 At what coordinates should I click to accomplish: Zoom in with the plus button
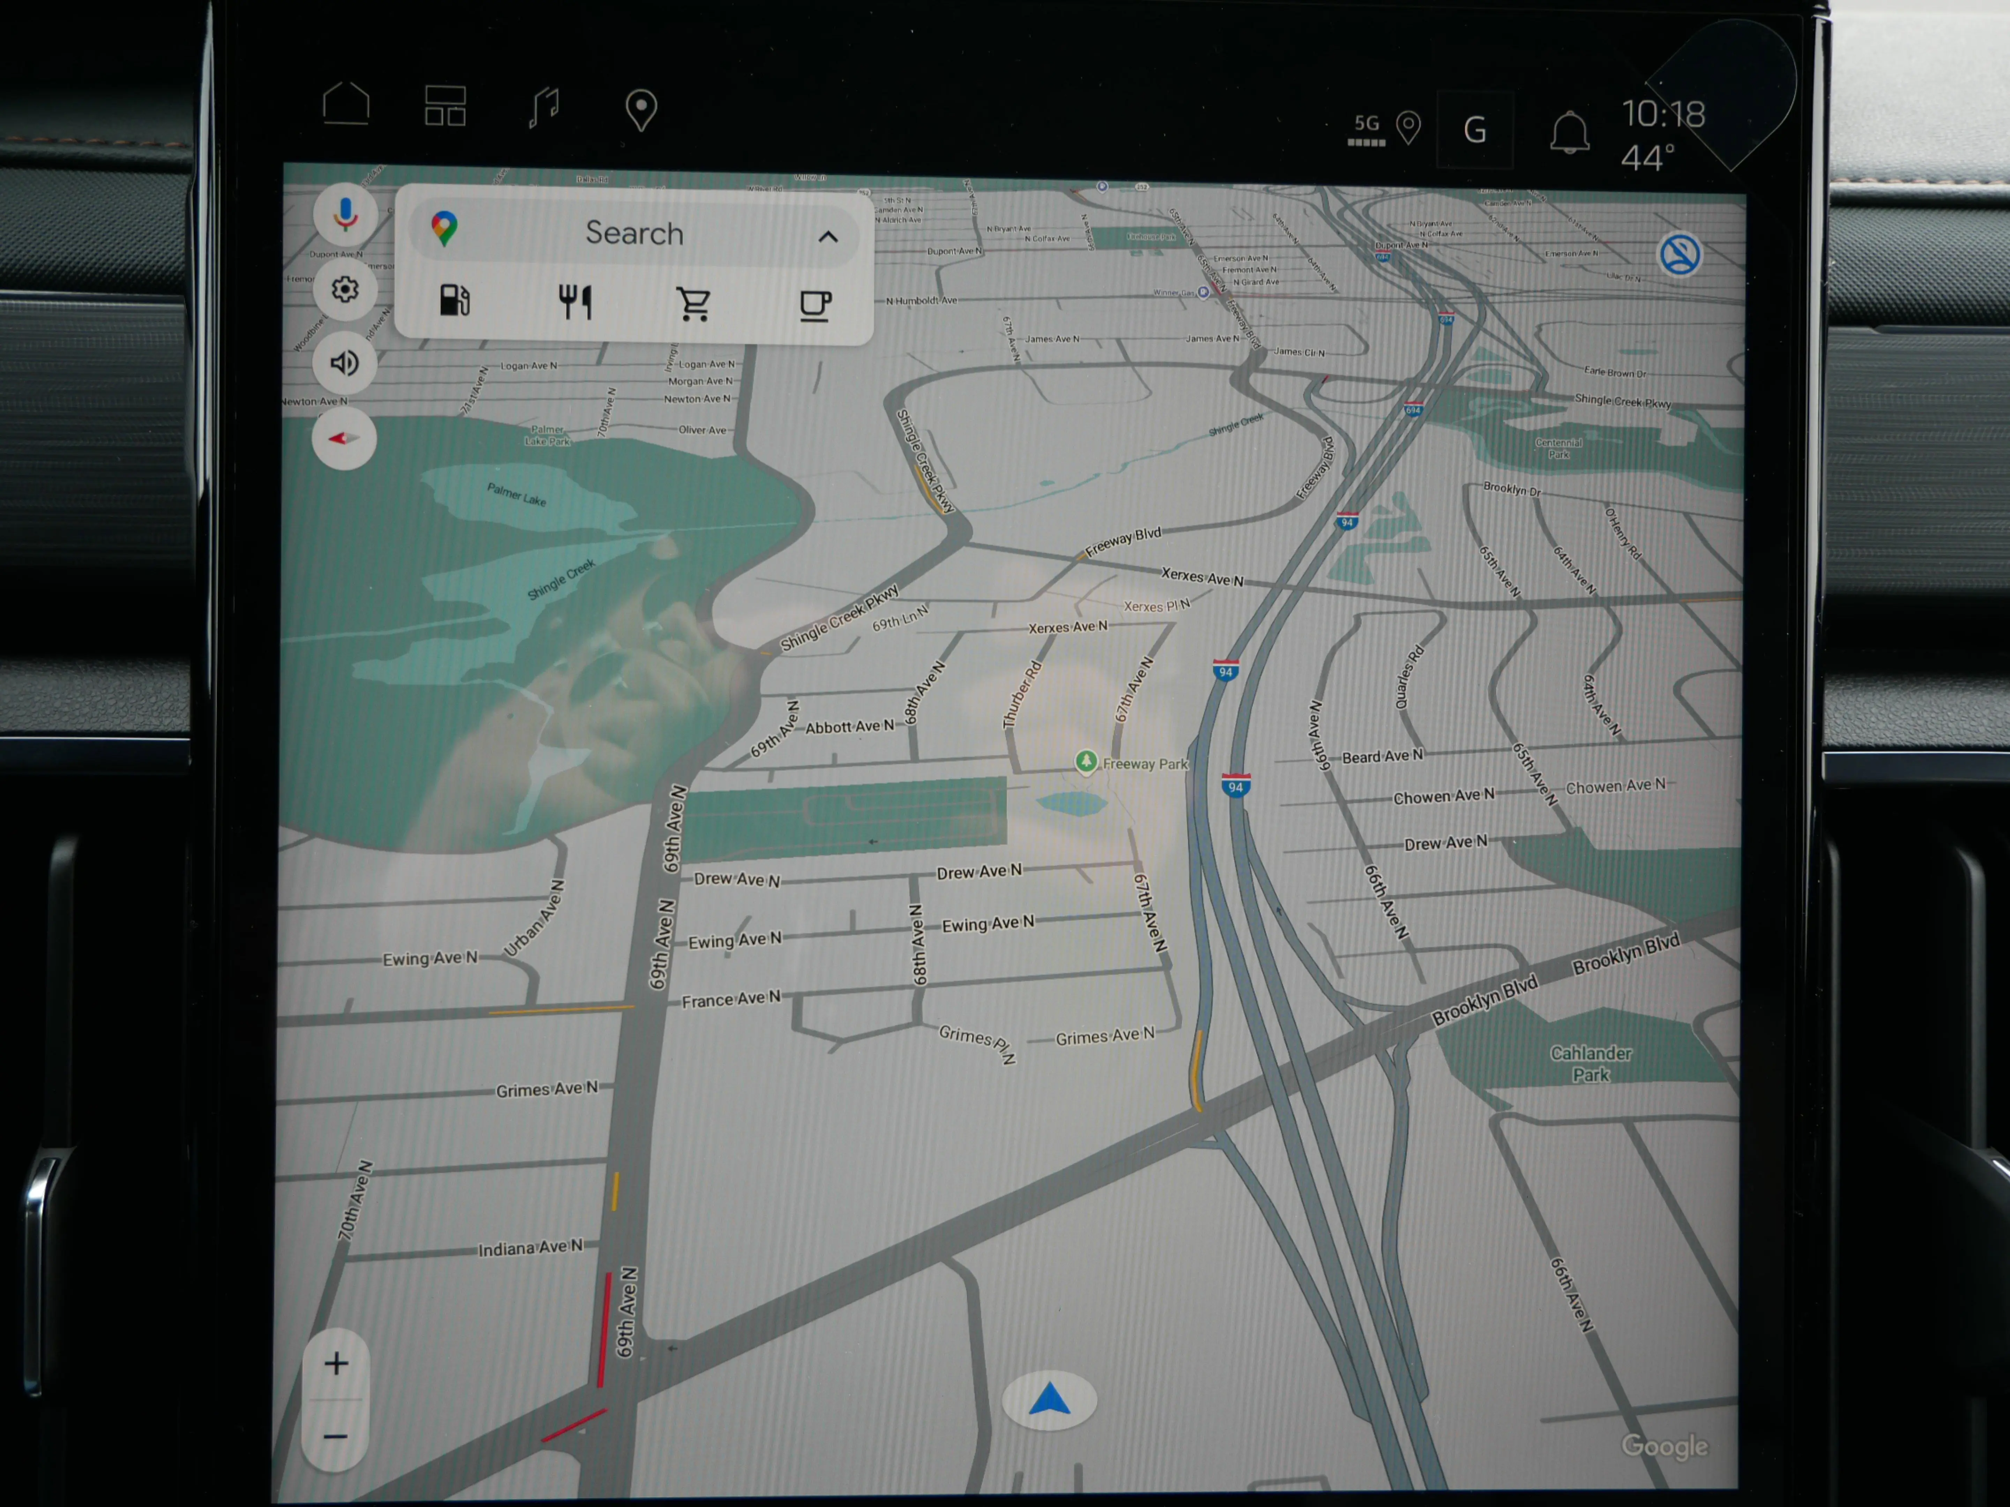[336, 1364]
